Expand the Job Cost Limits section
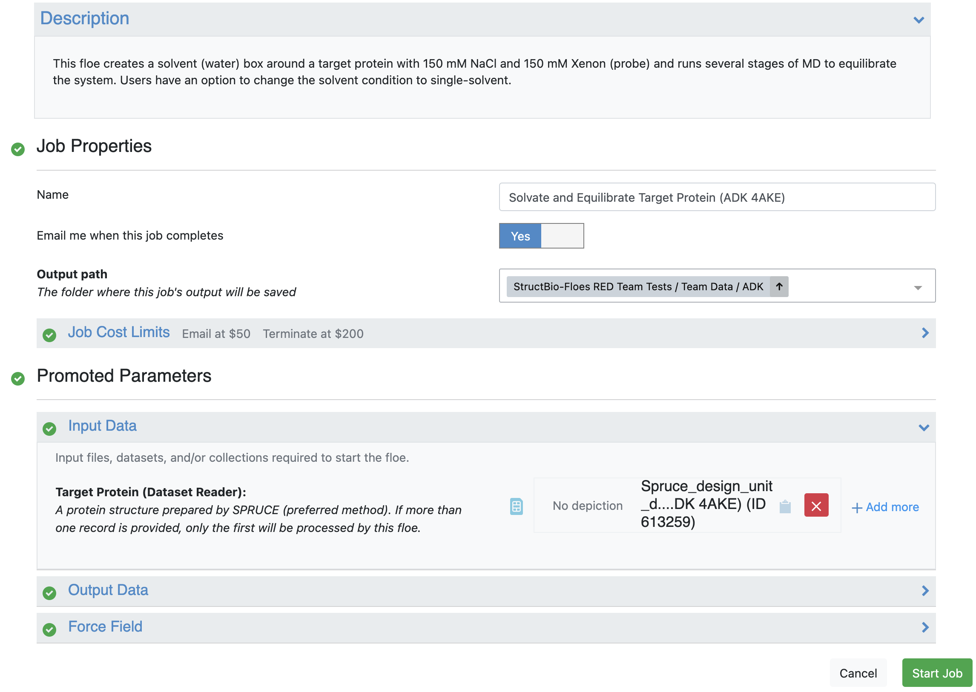Image resolution: width=976 pixels, height=692 pixels. [x=924, y=333]
